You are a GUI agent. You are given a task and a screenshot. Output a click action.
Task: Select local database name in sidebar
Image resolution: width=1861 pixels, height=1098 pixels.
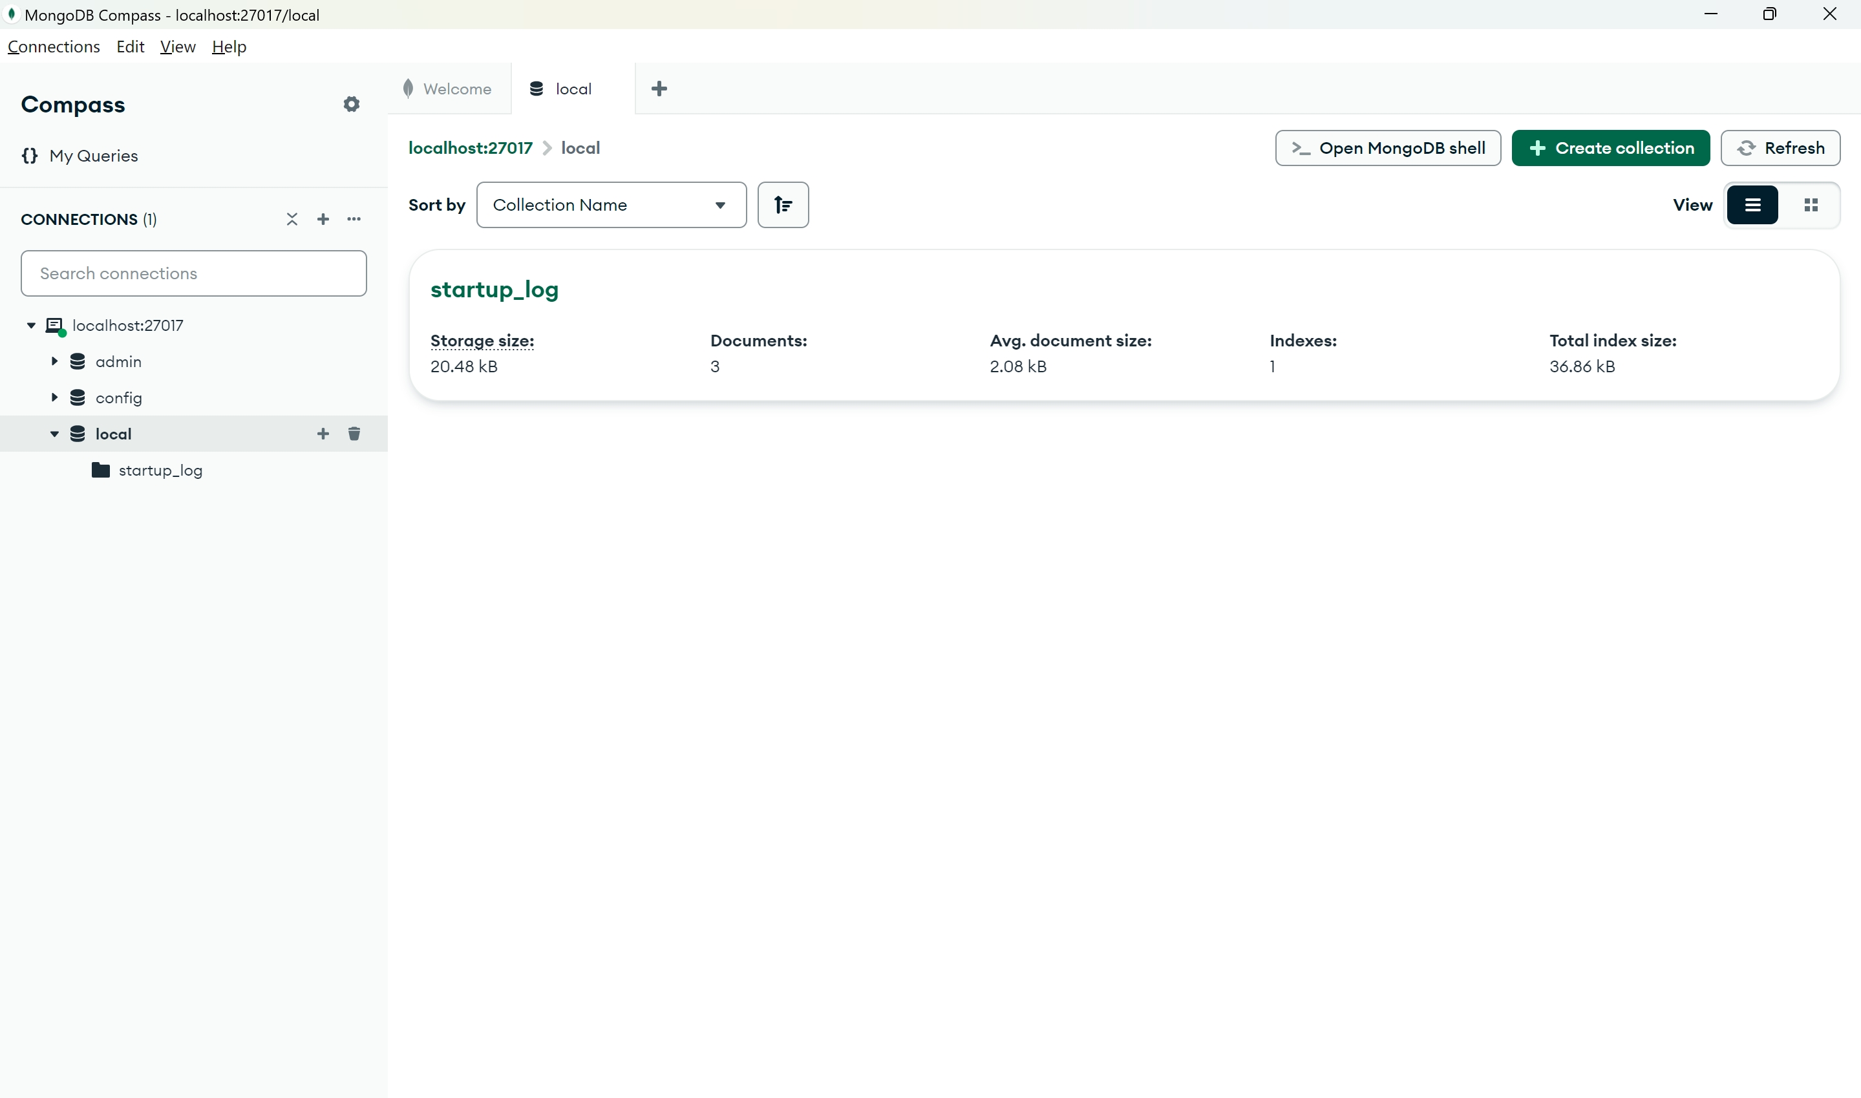113,434
